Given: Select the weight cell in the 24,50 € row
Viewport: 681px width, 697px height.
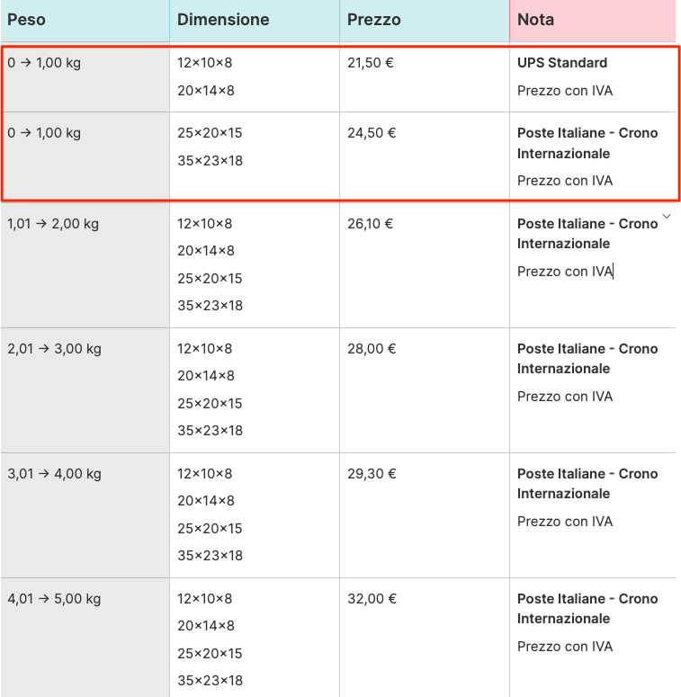Looking at the screenshot, I should (45, 133).
